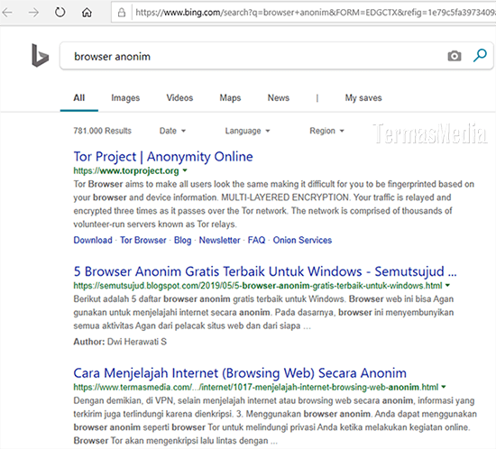The image size is (496, 449).
Task: Open the Onion Services sitelink
Action: pos(302,240)
